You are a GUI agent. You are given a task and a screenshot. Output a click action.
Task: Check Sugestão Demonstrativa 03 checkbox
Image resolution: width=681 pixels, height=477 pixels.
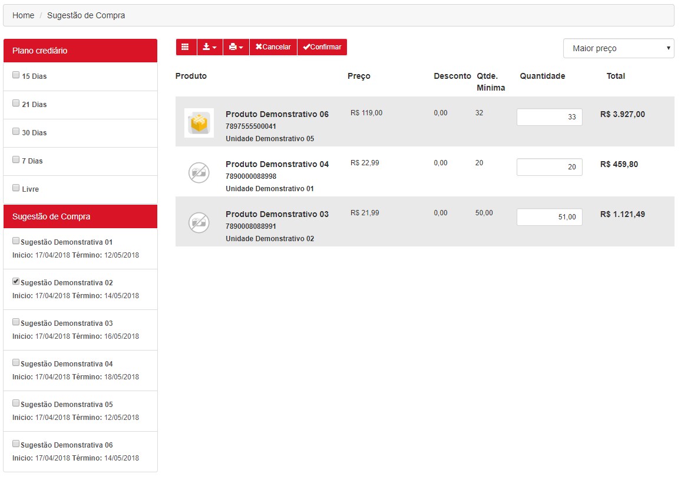click(16, 322)
